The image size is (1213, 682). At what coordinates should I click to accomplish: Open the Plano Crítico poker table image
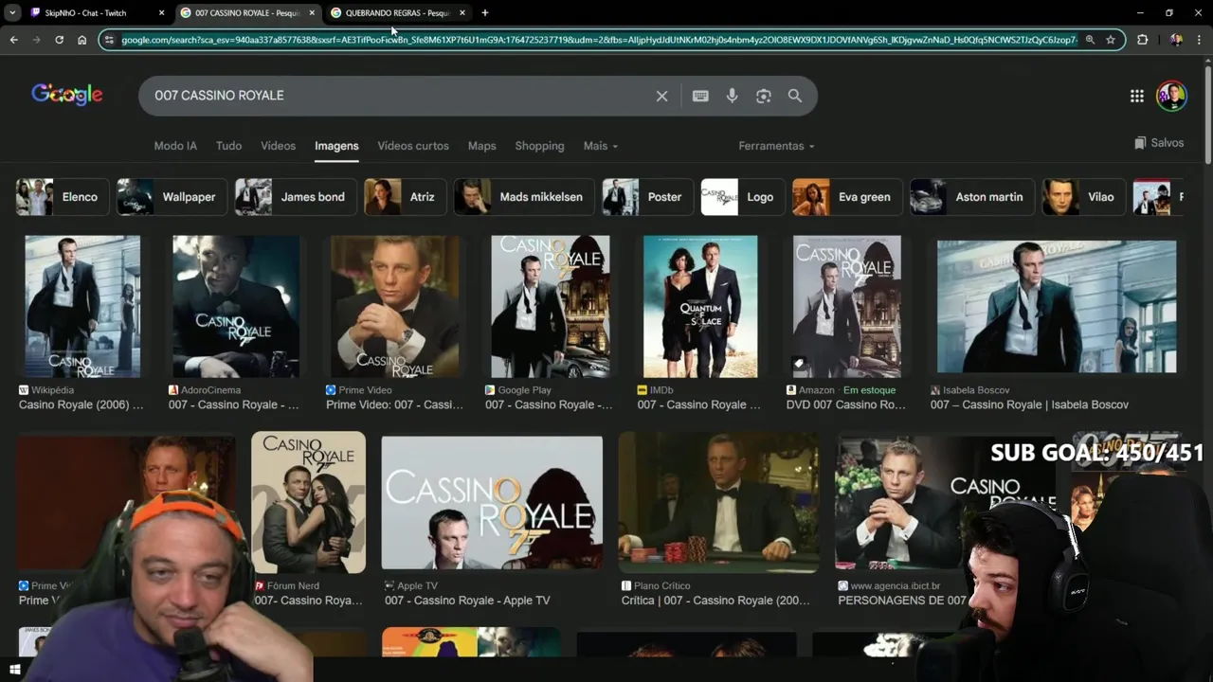717,502
